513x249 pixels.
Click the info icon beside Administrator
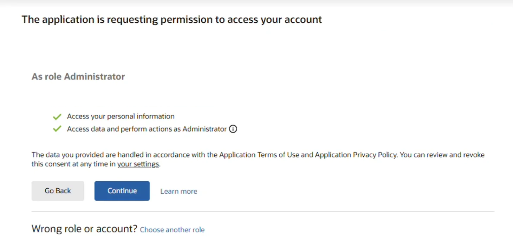tap(233, 129)
